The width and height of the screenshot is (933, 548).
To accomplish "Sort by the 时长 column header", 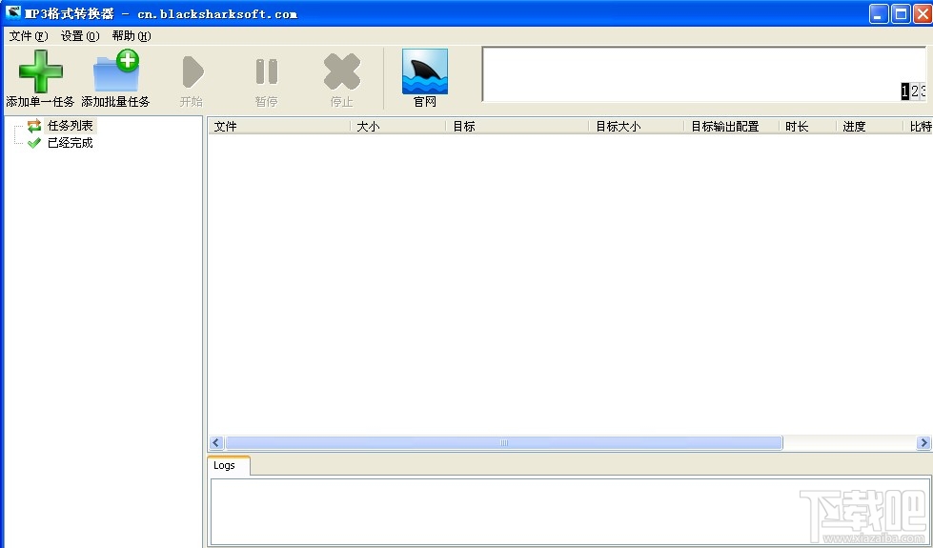I will coord(808,126).
